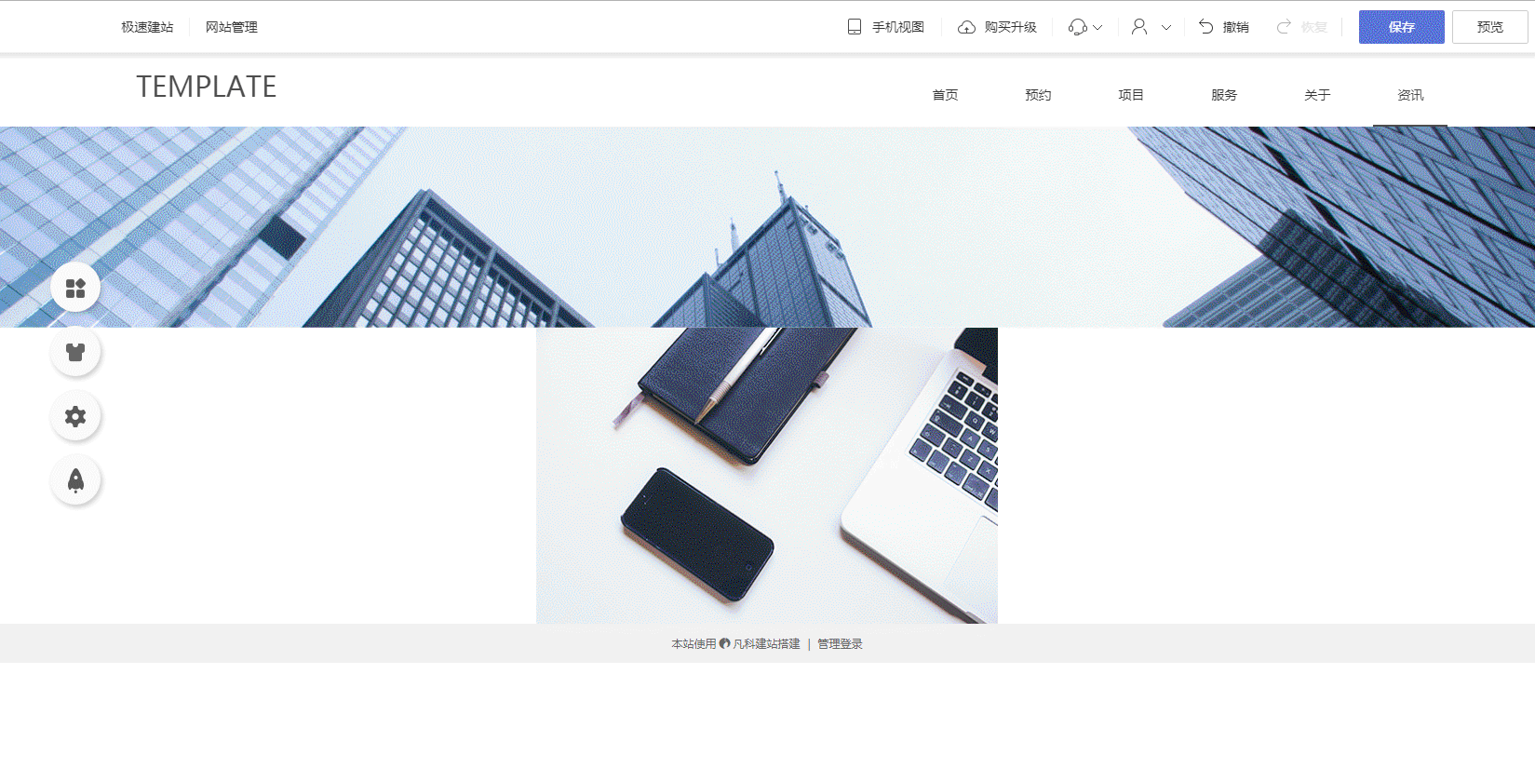Click 撤销 to undo
Viewport: 1535px width, 782px height.
tap(1236, 27)
